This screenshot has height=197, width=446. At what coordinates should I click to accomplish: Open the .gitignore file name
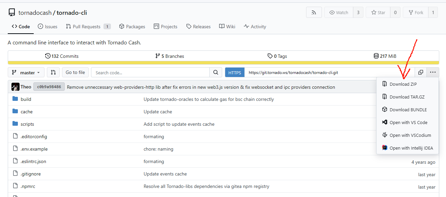tap(31, 174)
